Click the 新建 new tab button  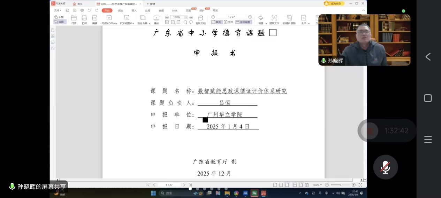coord(151,4)
